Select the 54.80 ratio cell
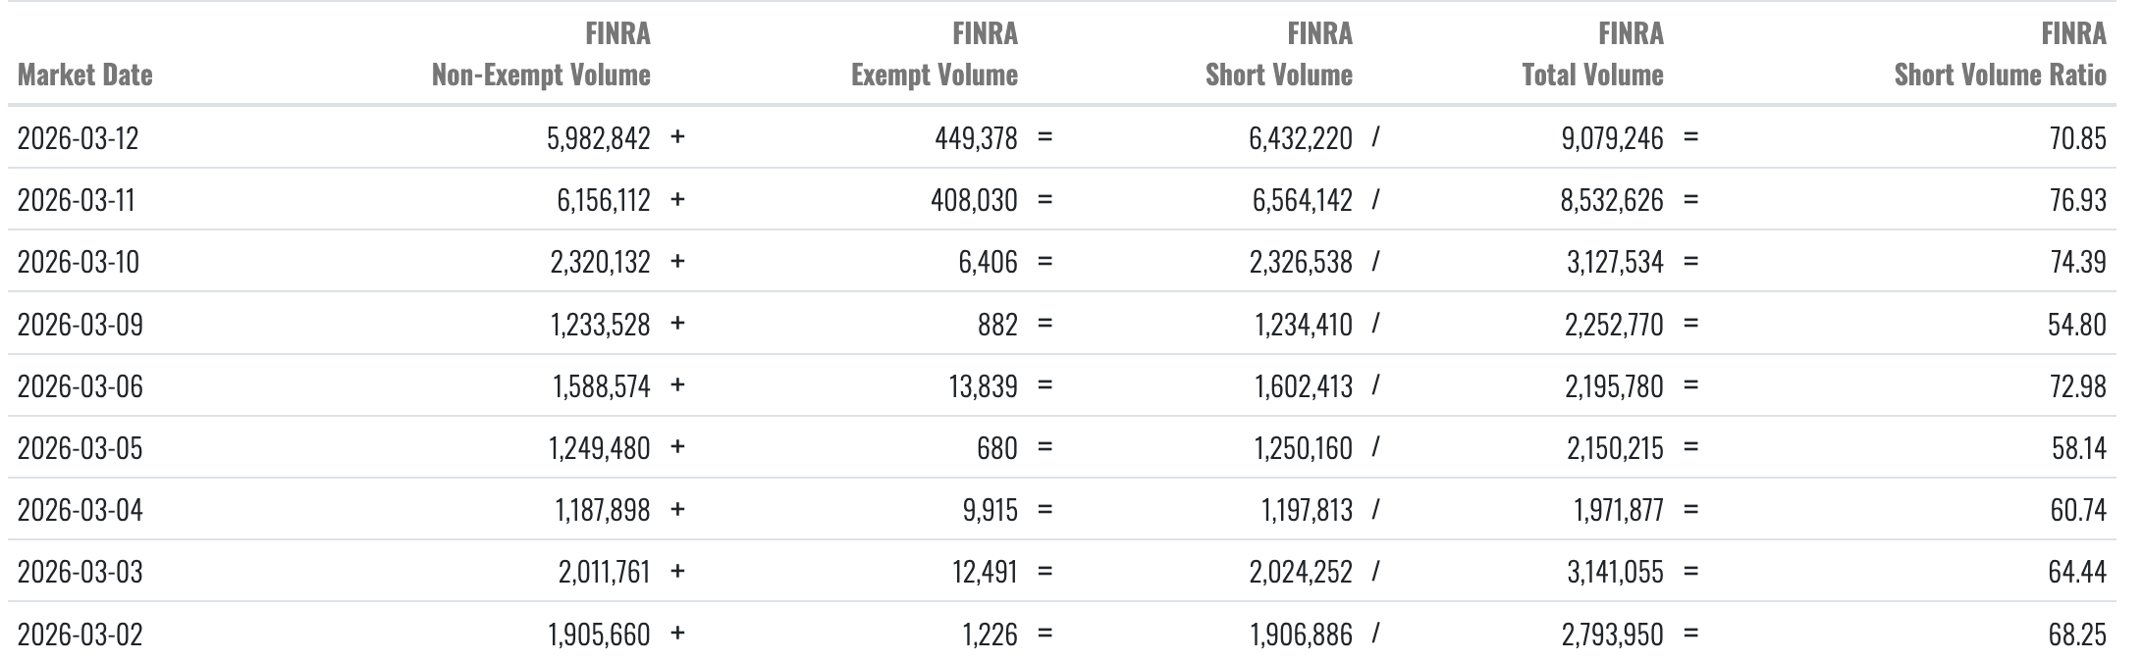The image size is (2142, 661). pyautogui.click(x=2076, y=324)
